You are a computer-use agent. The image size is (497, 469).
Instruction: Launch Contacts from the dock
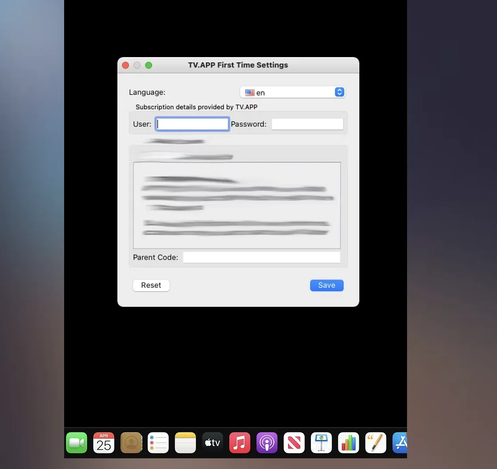(131, 443)
